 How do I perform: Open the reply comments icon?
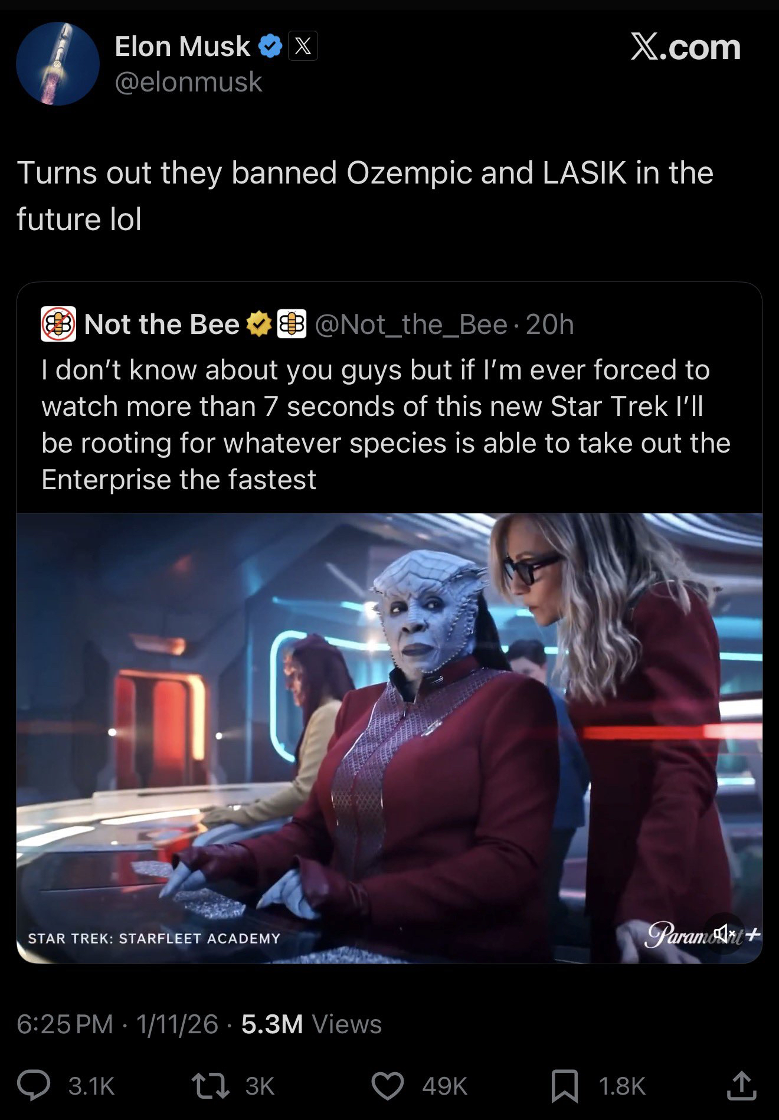[34, 1086]
